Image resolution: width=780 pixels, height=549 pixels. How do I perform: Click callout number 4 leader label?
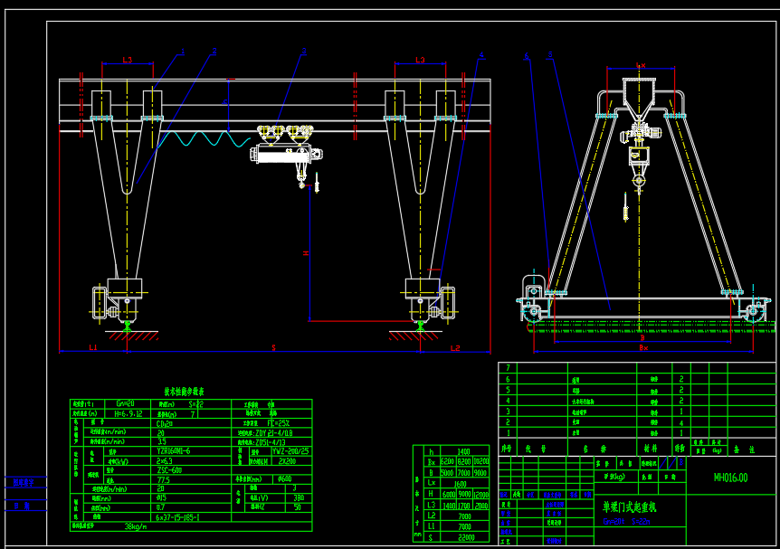tap(481, 54)
